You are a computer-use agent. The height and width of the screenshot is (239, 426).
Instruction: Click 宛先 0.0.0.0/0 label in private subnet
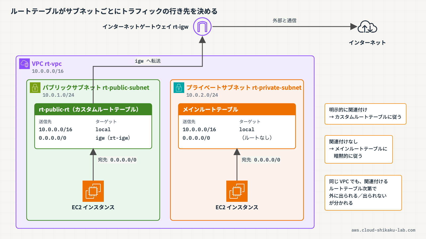(x=261, y=160)
